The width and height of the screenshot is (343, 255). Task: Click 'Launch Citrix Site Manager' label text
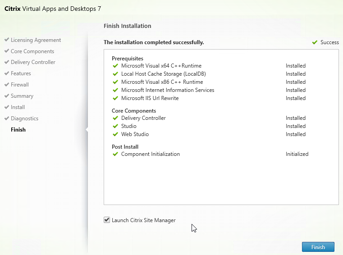(143, 220)
